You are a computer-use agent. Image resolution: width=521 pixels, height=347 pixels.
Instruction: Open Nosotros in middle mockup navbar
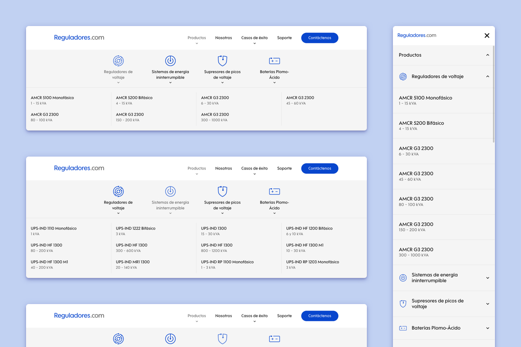224,168
